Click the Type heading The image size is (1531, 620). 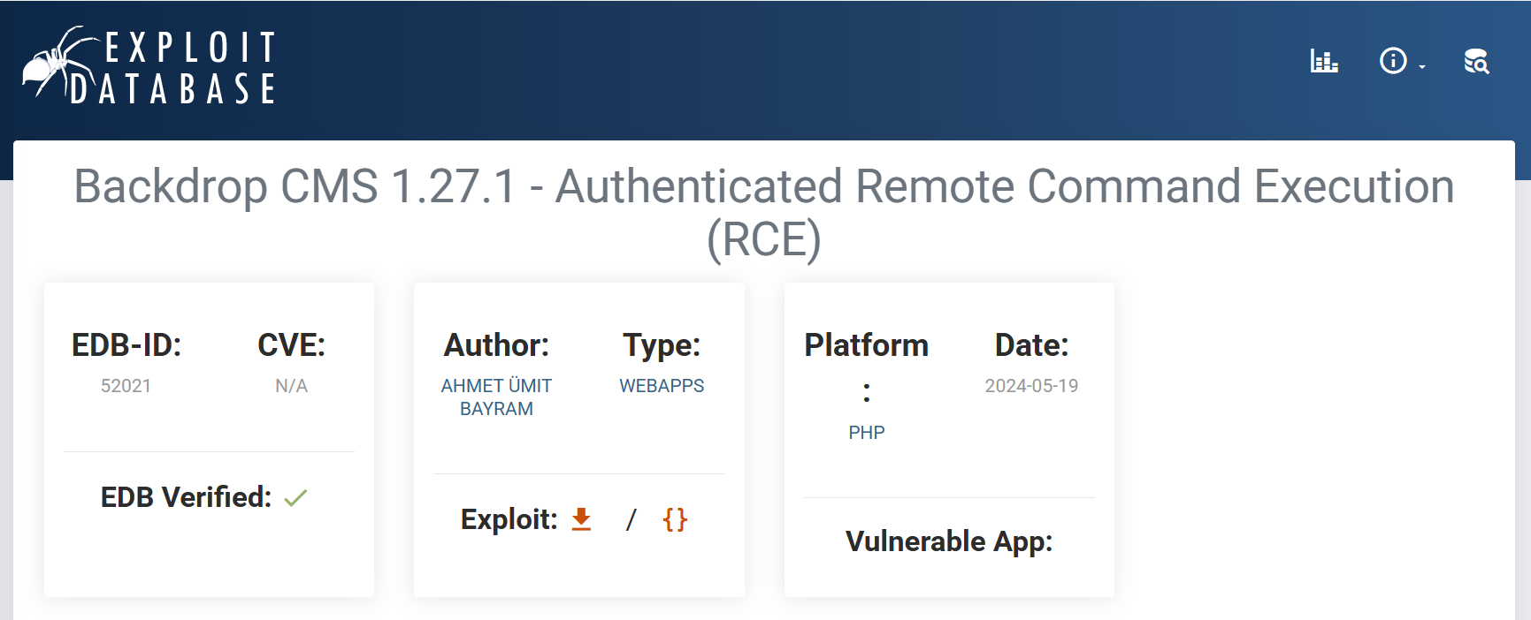pos(662,345)
